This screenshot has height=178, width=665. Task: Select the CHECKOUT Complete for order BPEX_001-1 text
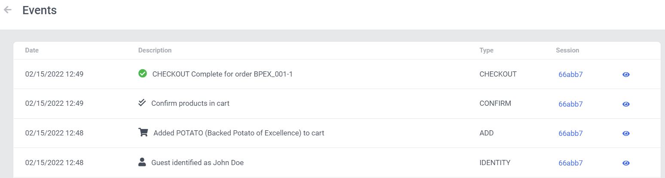[222, 74]
